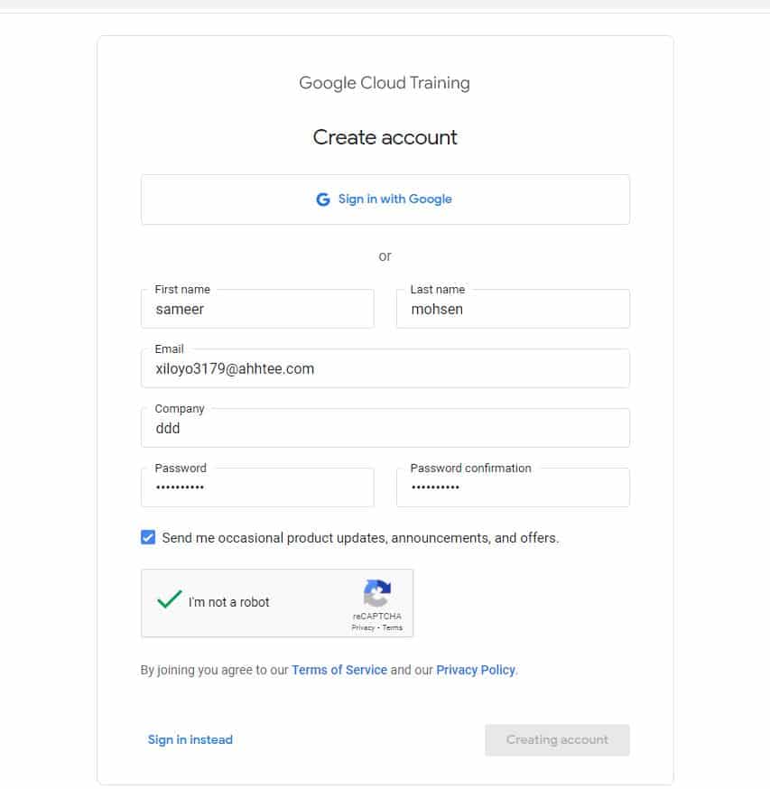Click the Google Cloud Training title

coord(385,83)
